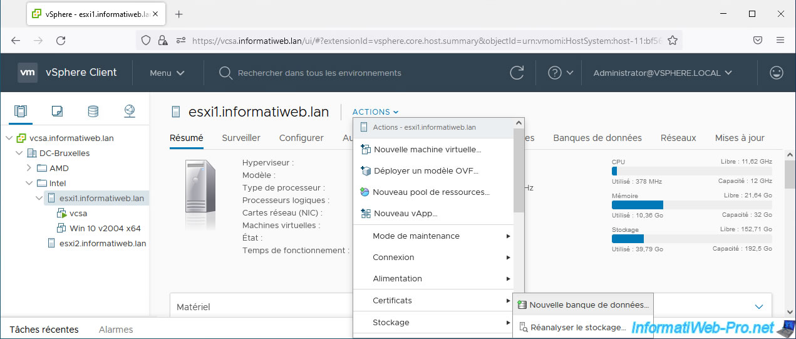Click the actions menu scrollbar
This screenshot has width=796, height=339.
pos(519,171)
